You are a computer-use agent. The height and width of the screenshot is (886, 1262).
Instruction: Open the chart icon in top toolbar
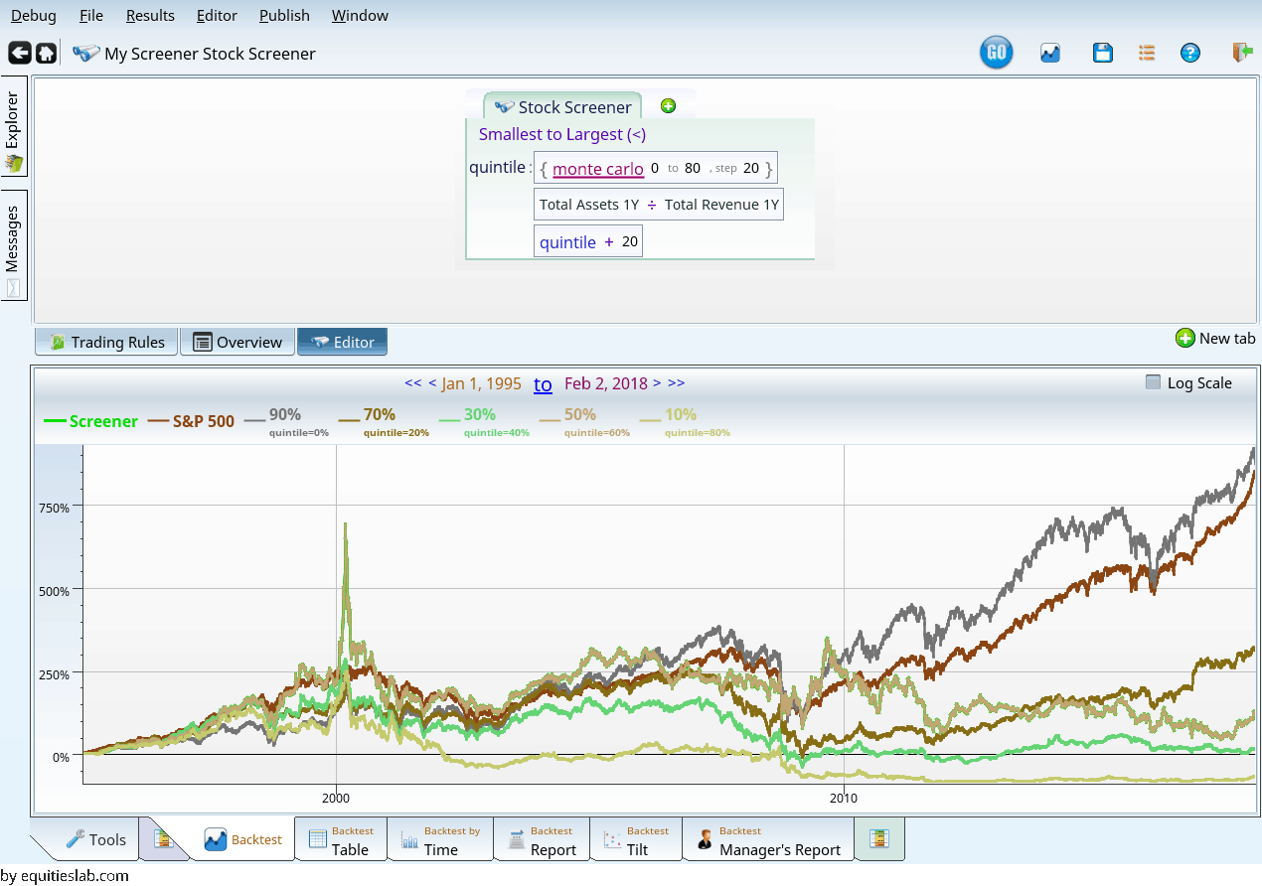[1050, 54]
